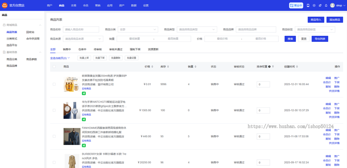Viewport: 347px width, 168px height.
Task: Open 选品平台 in the sidebar
Action: point(12,45)
